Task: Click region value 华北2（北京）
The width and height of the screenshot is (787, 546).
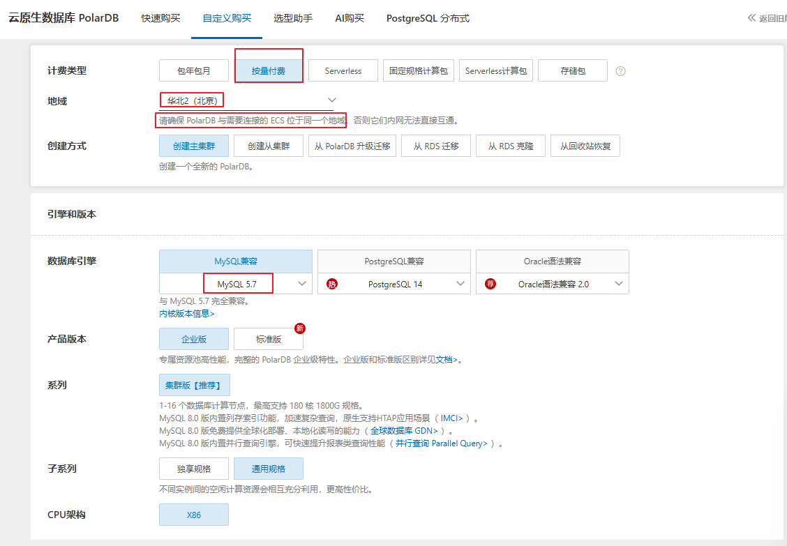Action: coord(193,101)
